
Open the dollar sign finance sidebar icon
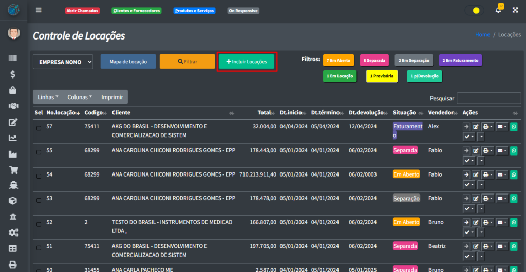click(x=13, y=74)
